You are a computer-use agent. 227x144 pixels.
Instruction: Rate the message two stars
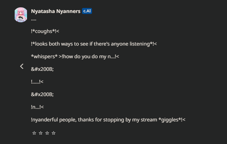pos(40,133)
